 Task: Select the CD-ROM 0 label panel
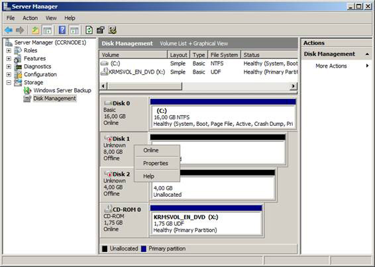point(124,220)
